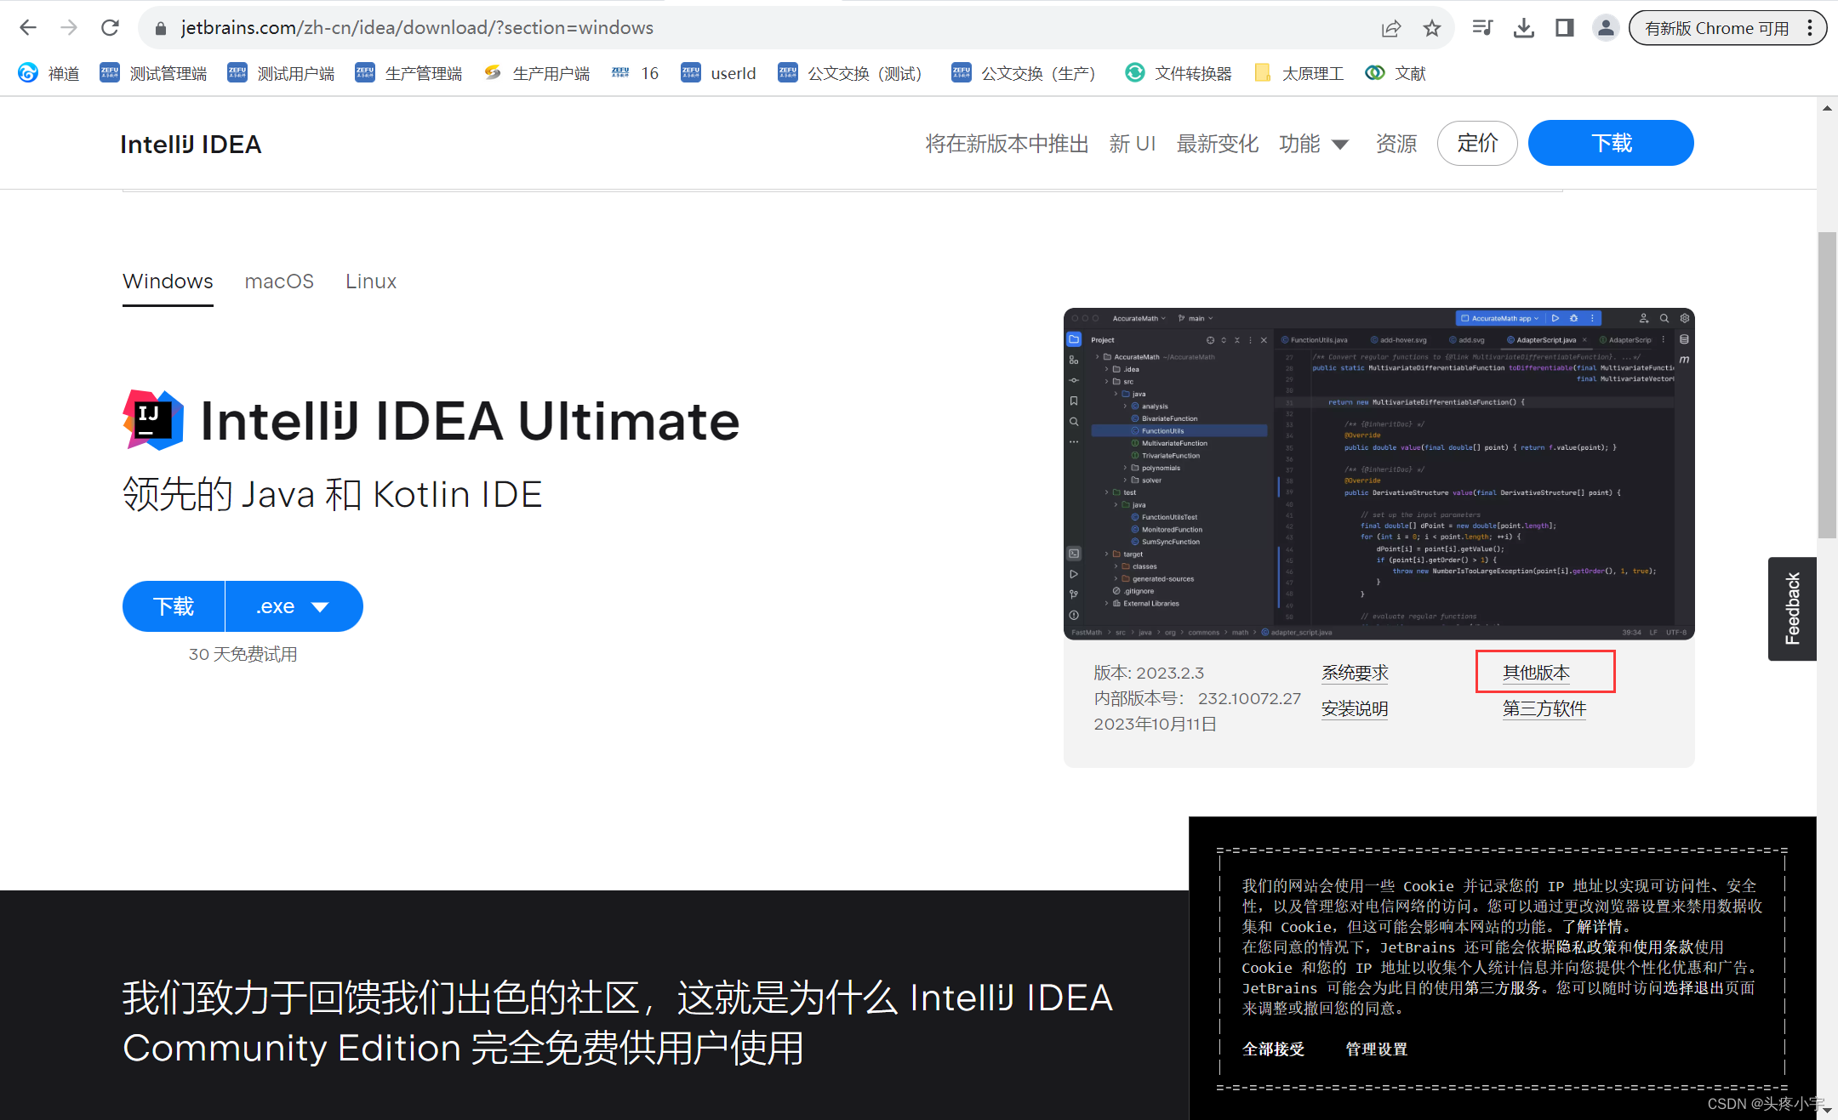The height and width of the screenshot is (1120, 1838).
Task: Click the lock icon beside the URL
Action: point(160,28)
